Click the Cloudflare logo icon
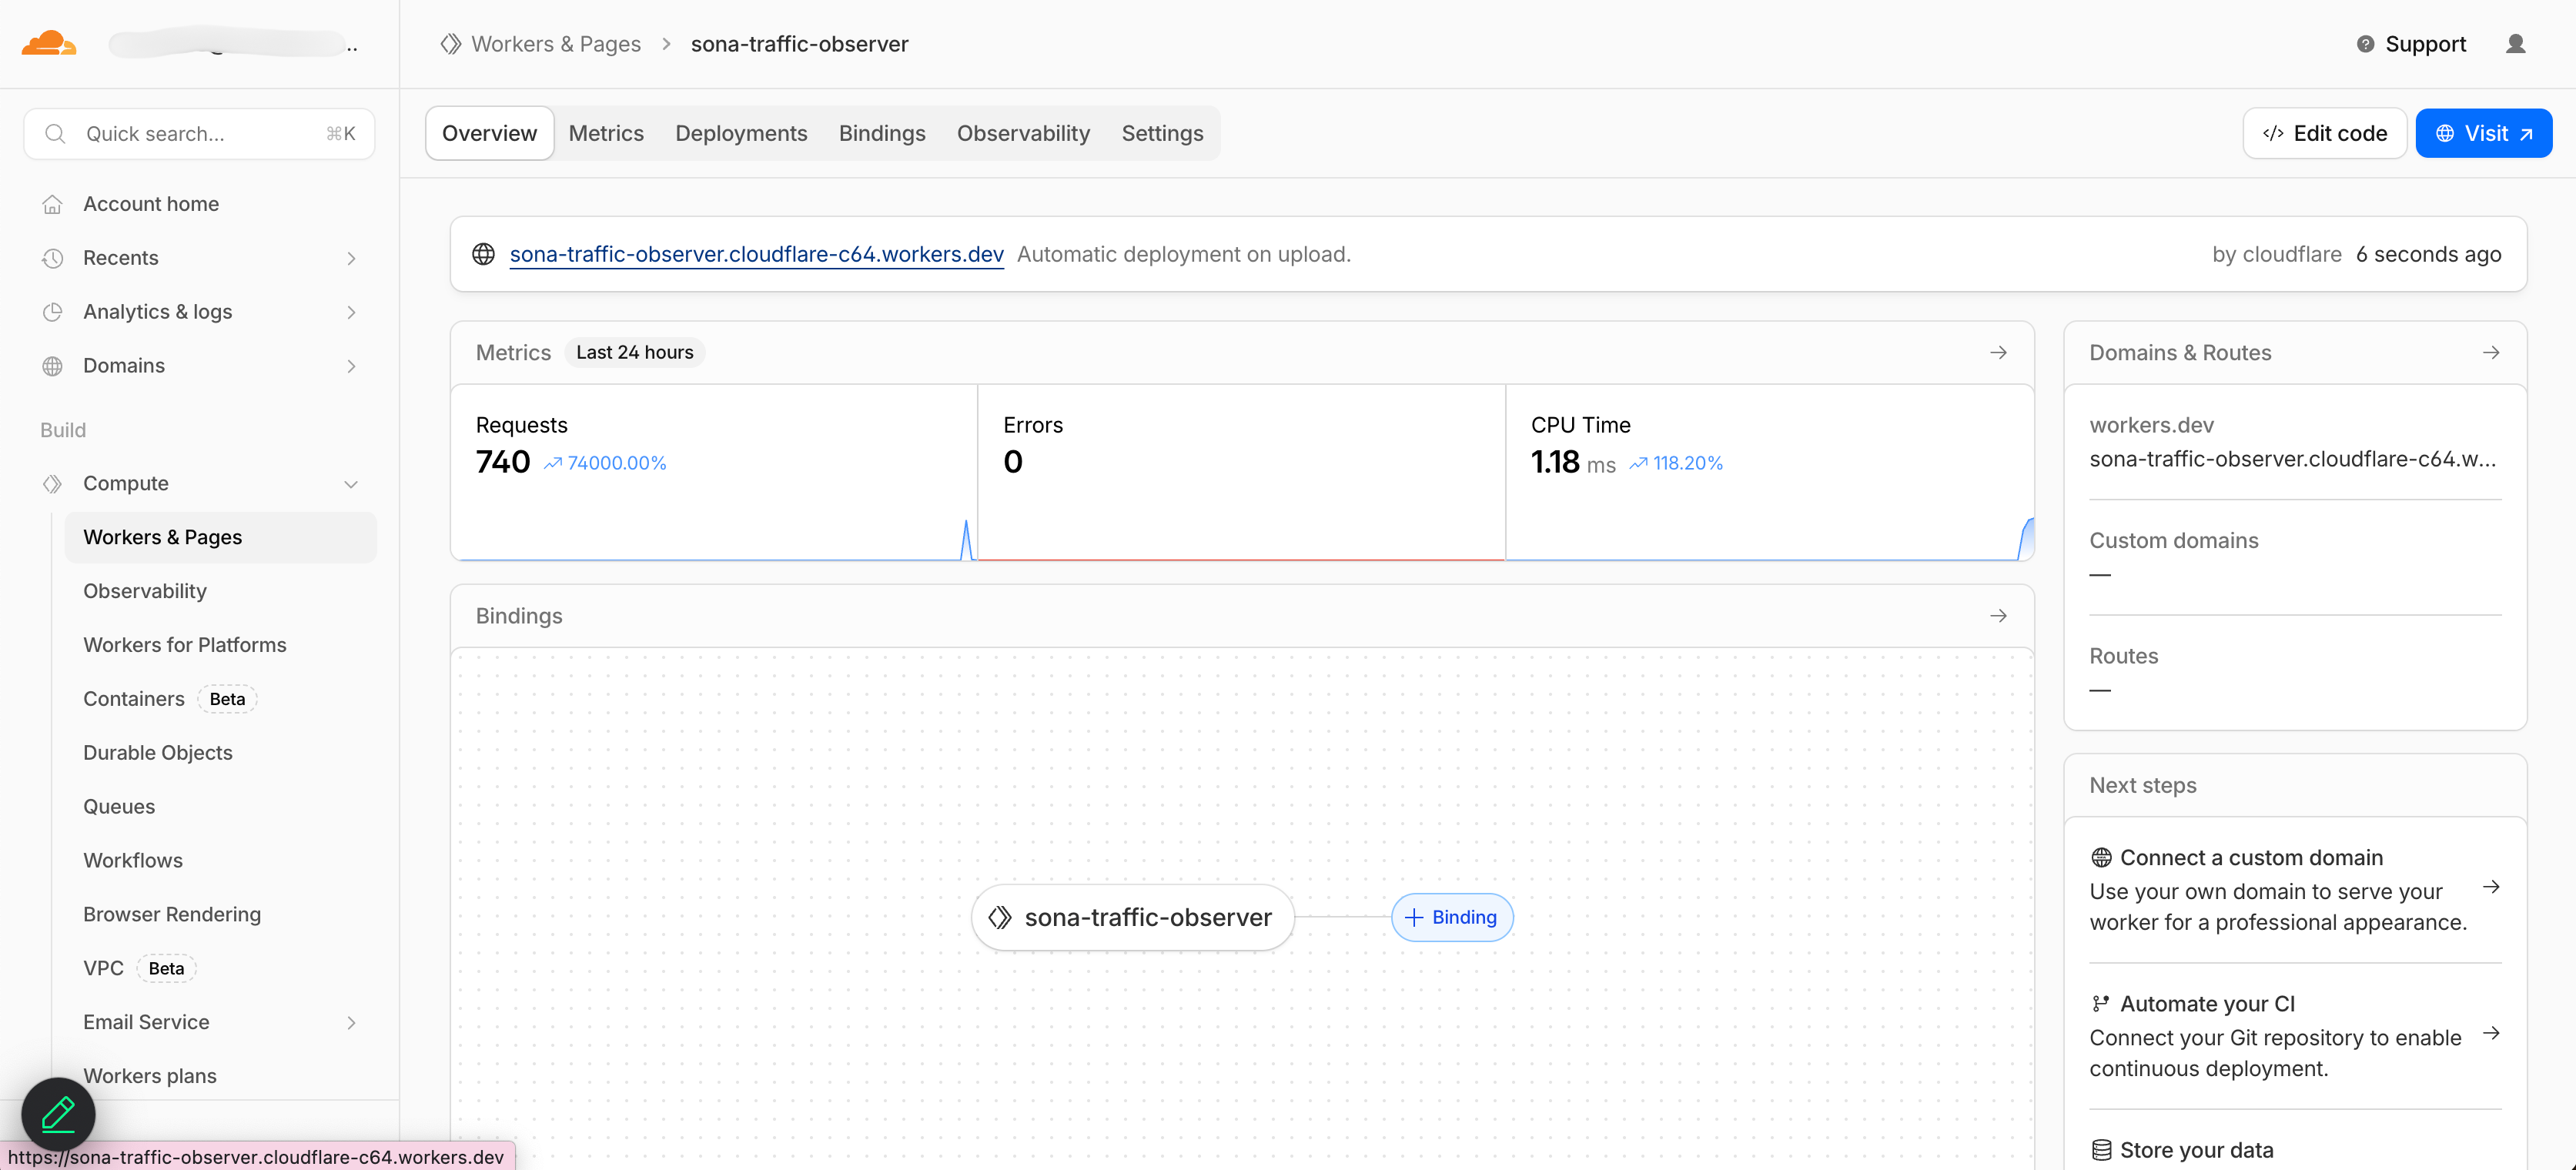Viewport: 2576px width, 1170px height. (x=48, y=43)
